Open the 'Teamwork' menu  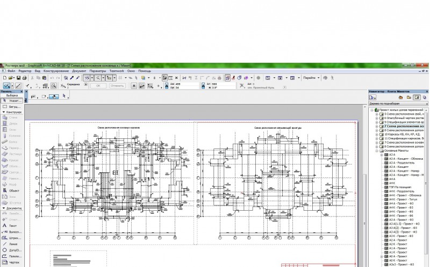click(x=117, y=71)
